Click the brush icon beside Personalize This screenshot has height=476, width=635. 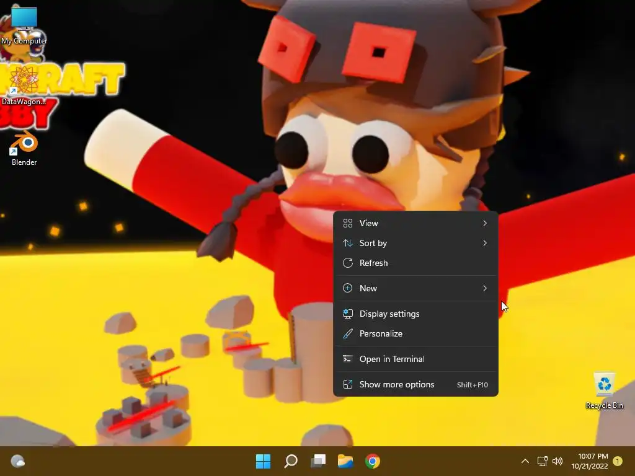pos(347,333)
